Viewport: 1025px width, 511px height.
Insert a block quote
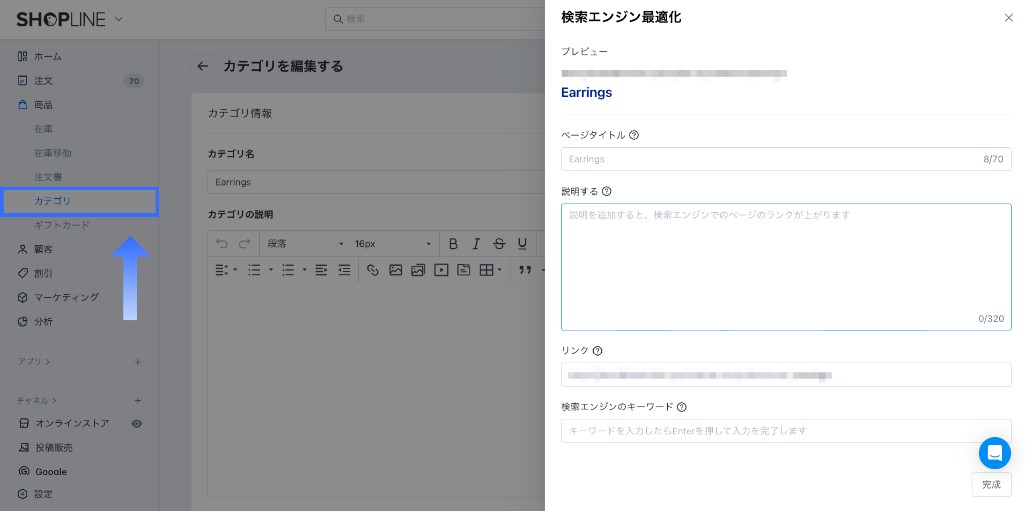(x=525, y=270)
